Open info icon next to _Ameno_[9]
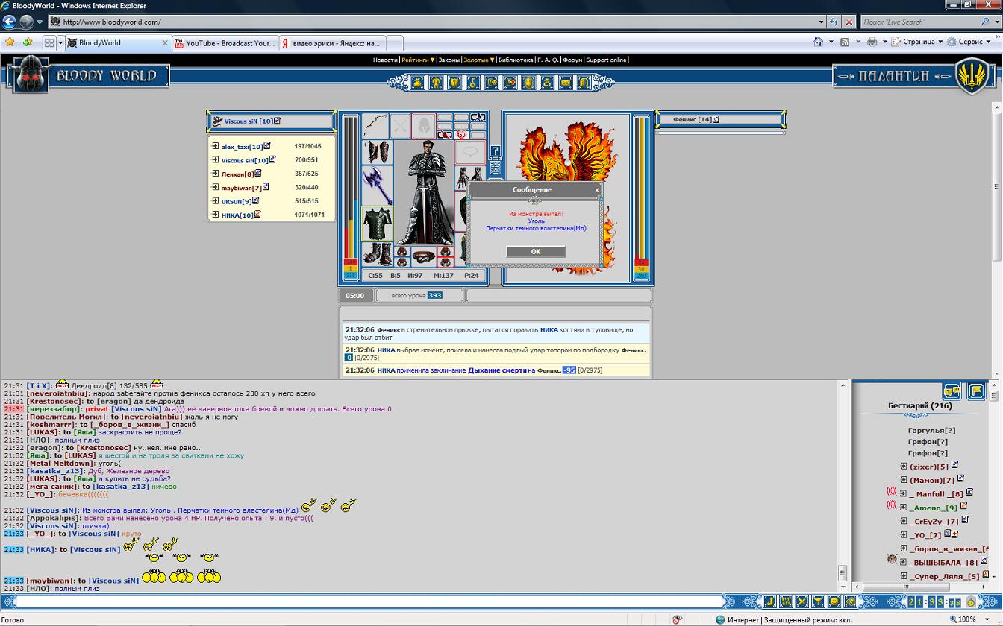This screenshot has height=626, width=1003. (963, 507)
